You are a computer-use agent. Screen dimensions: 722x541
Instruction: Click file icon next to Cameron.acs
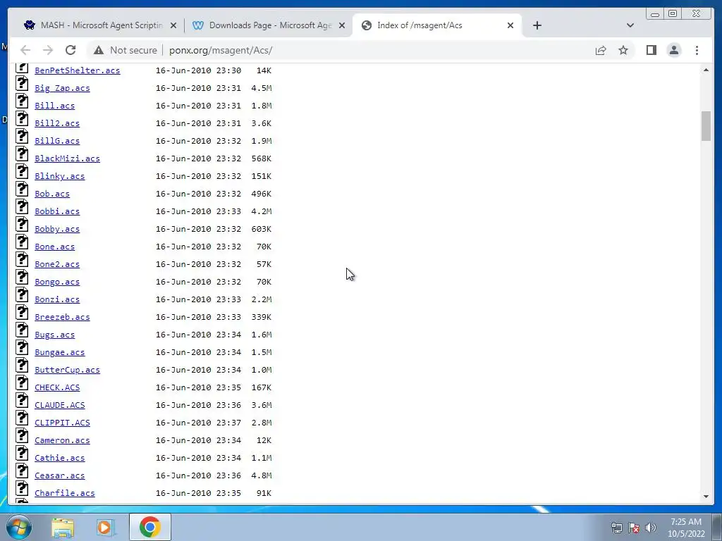[22, 435]
